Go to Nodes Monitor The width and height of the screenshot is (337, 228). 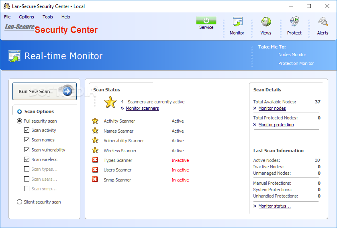(x=292, y=54)
